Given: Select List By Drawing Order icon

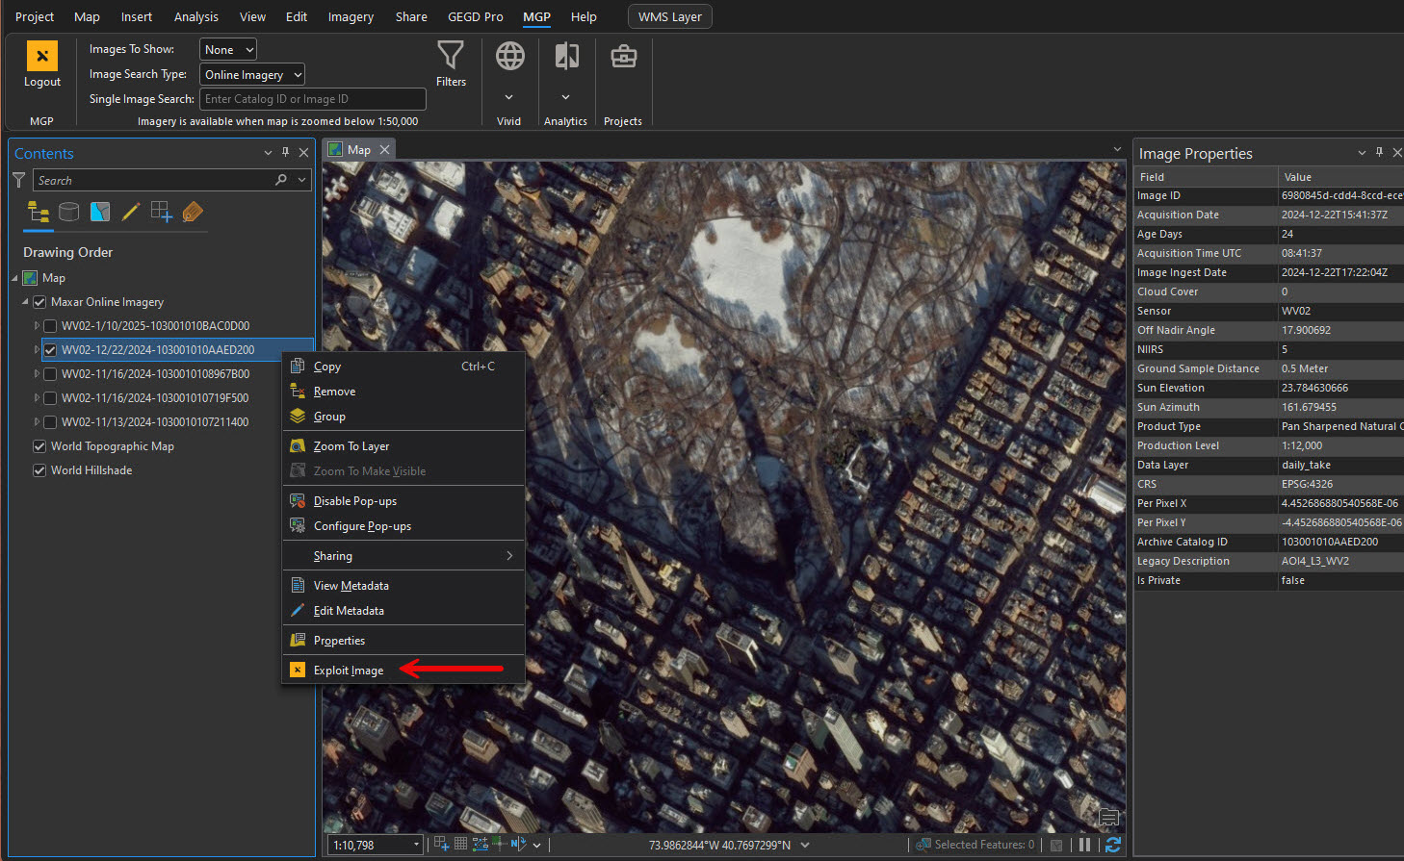Looking at the screenshot, I should pos(39,212).
